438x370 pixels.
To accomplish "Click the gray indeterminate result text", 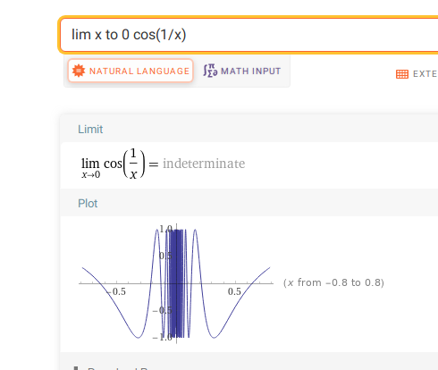I will (x=204, y=164).
